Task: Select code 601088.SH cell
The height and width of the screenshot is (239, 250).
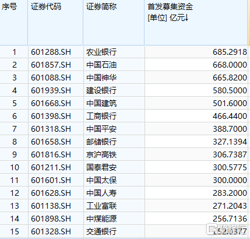Action: tap(56, 78)
